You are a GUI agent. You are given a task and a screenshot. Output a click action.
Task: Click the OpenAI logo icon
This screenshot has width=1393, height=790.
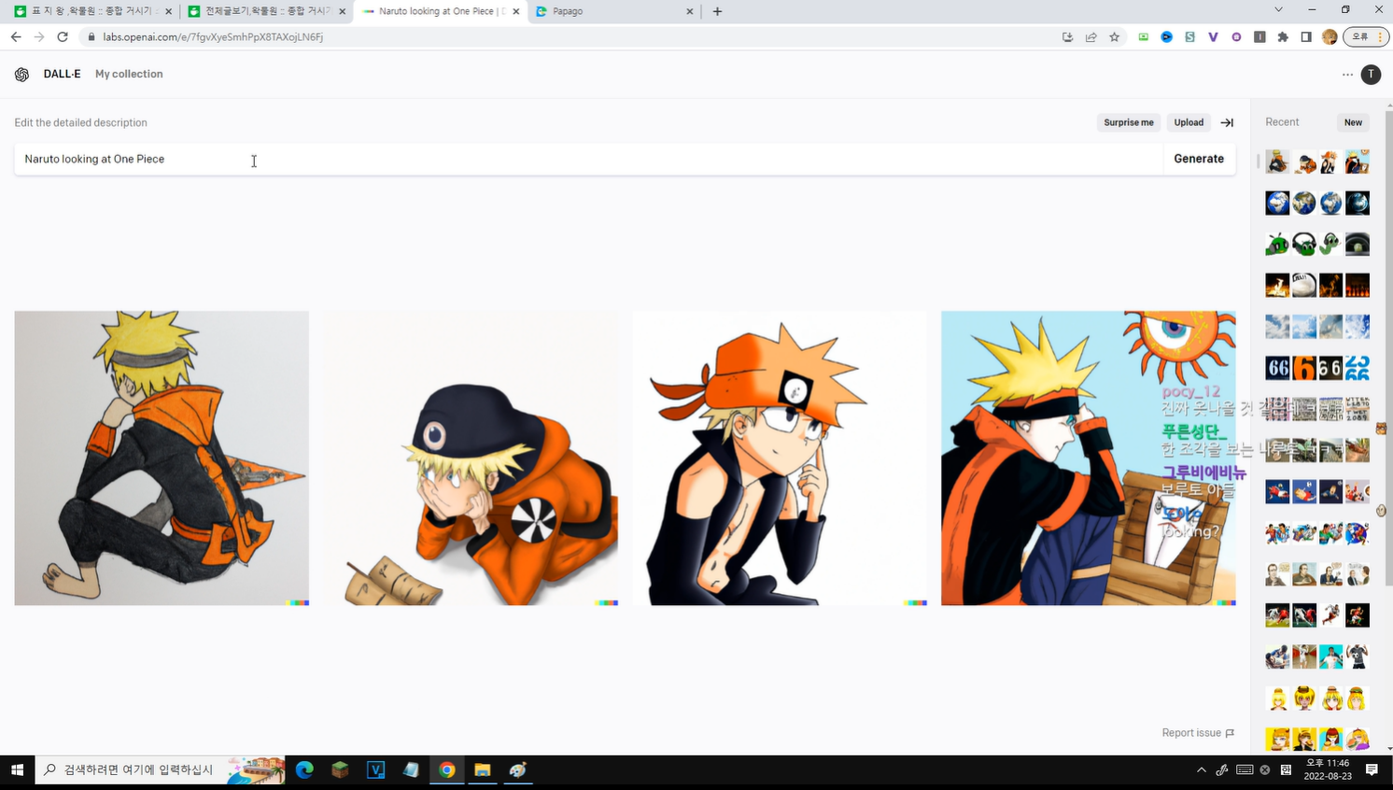pyautogui.click(x=22, y=75)
